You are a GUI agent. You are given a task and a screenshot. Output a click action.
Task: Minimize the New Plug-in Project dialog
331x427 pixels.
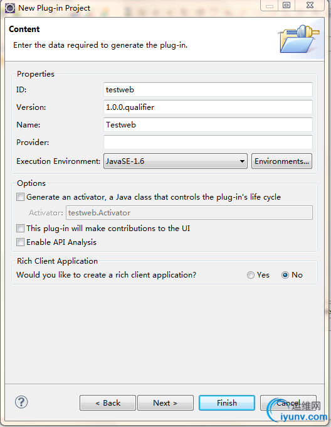pos(270,5)
